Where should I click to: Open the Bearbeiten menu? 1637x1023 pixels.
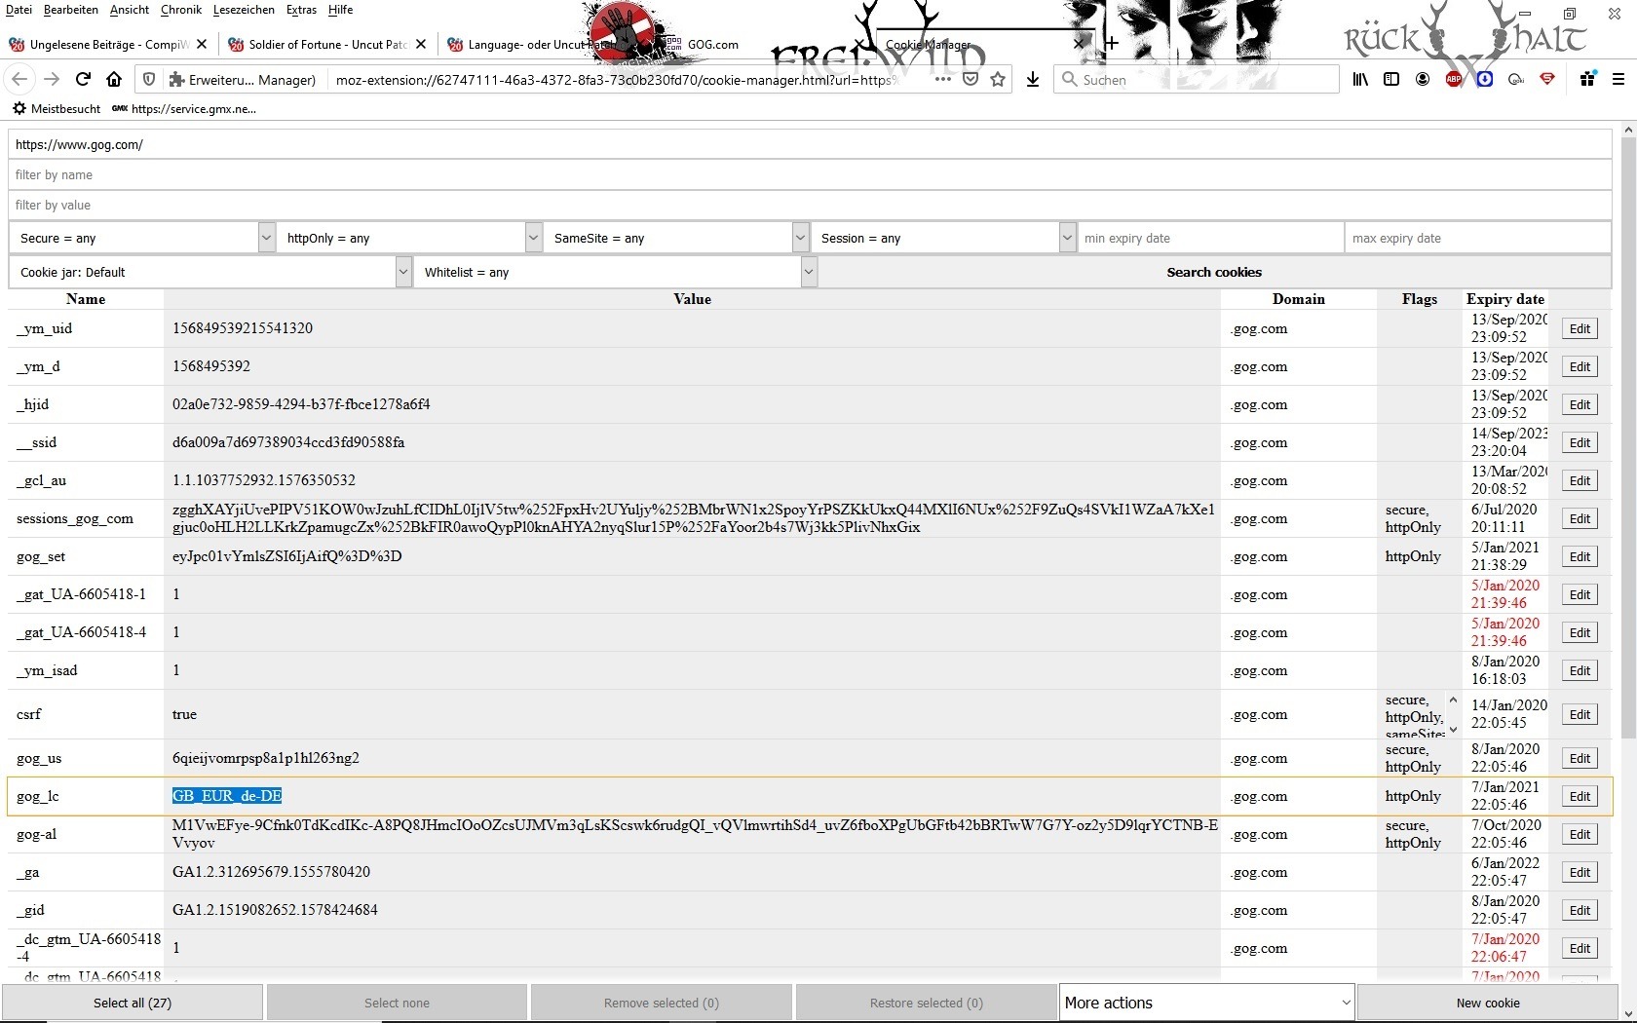point(71,10)
